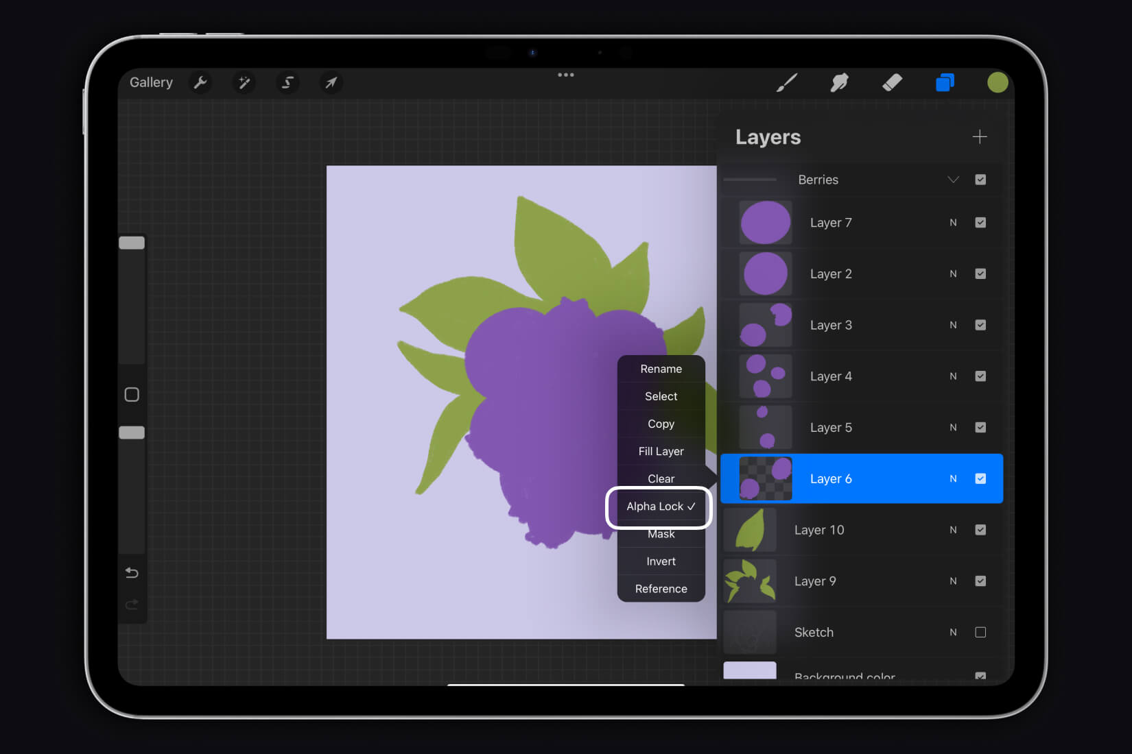
Task: Choose Select from the layer menu
Action: click(661, 396)
